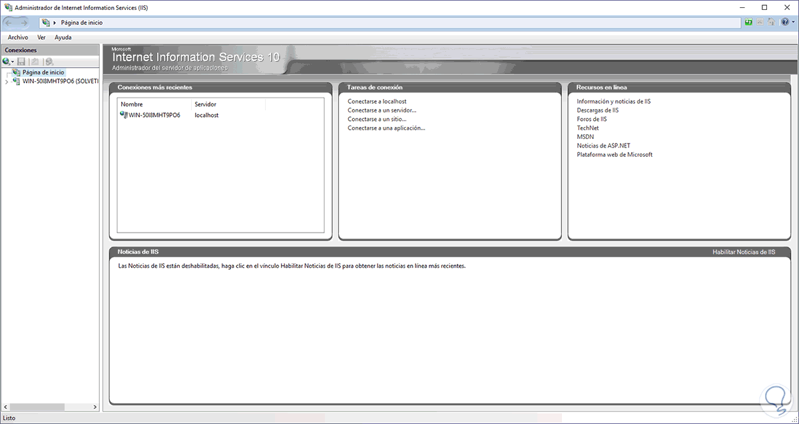The width and height of the screenshot is (799, 424).
Task: Click the Back navigation arrow
Action: click(10, 22)
